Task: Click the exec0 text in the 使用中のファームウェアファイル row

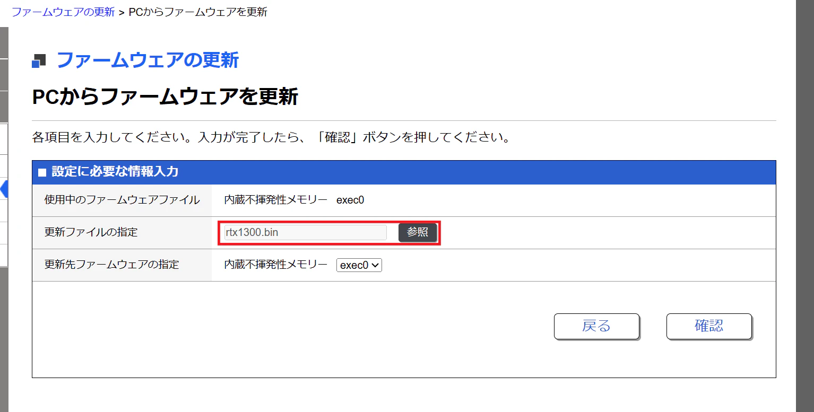Action: [x=350, y=200]
